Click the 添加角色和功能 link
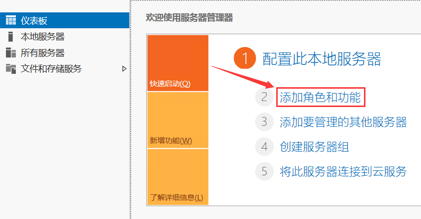 pos(320,97)
